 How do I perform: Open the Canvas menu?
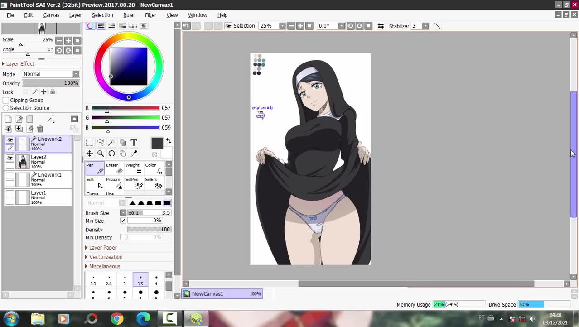click(51, 15)
